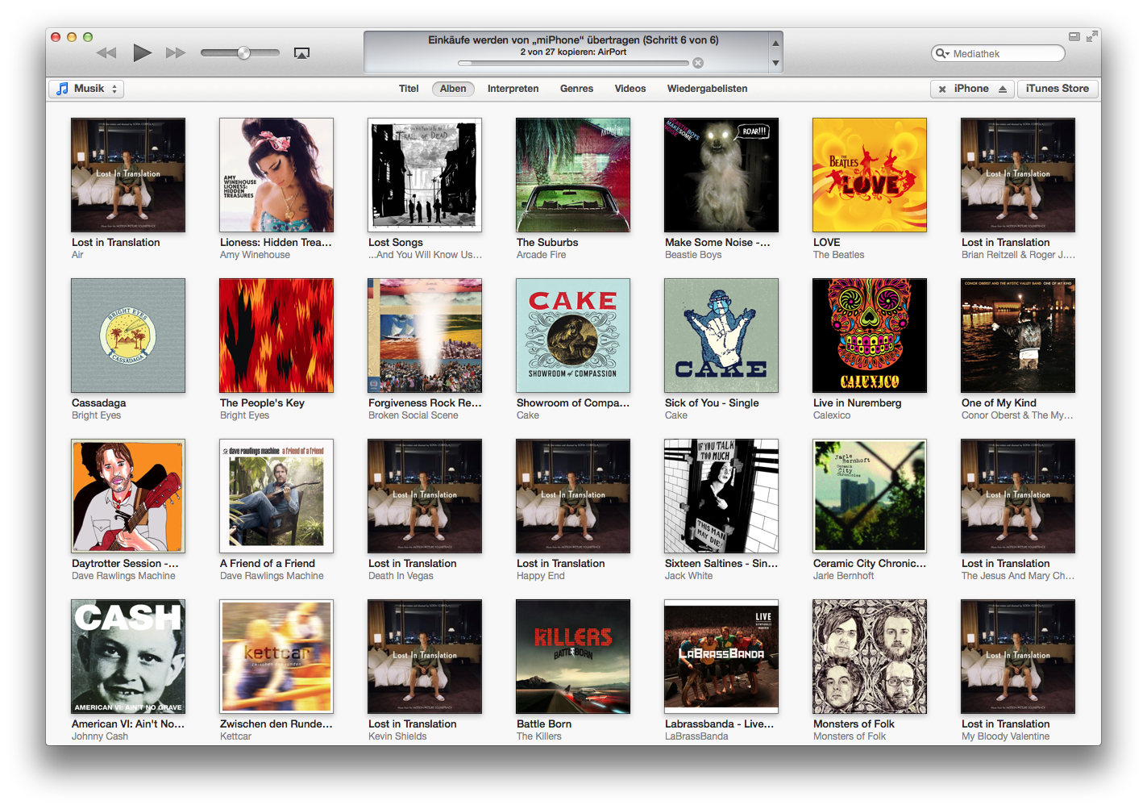Adjust the volume slider knob

tap(243, 52)
